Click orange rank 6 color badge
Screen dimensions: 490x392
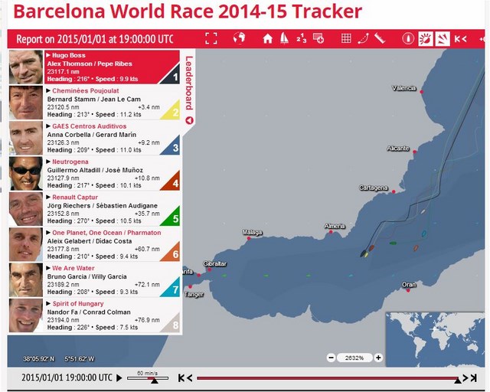pos(173,253)
